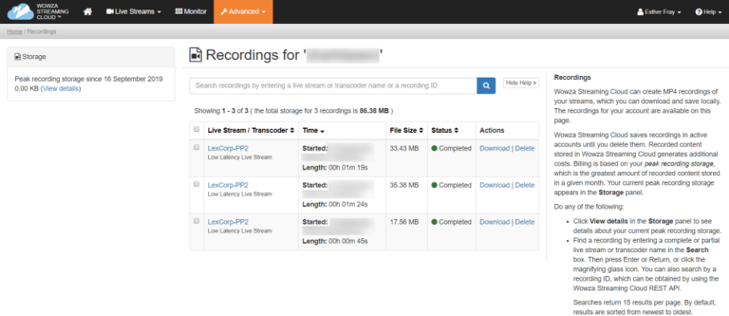
Task: Go to the Home icon in navbar
Action: pos(87,12)
